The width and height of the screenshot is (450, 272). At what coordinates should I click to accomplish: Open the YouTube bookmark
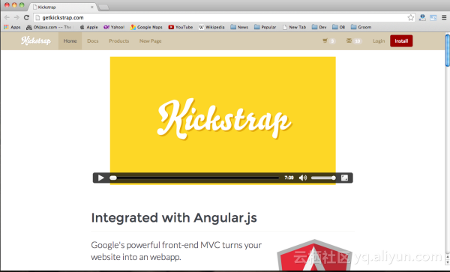pos(181,27)
